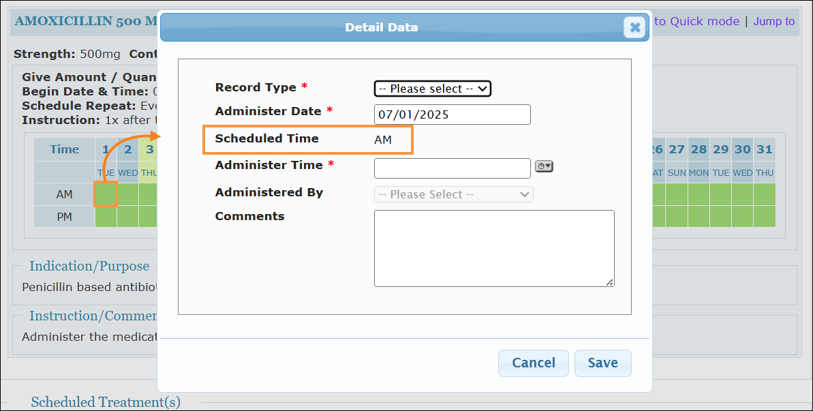Click the AM row label
The image size is (813, 411).
click(64, 194)
